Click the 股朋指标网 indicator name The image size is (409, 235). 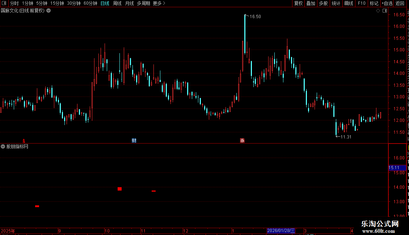[17, 147]
